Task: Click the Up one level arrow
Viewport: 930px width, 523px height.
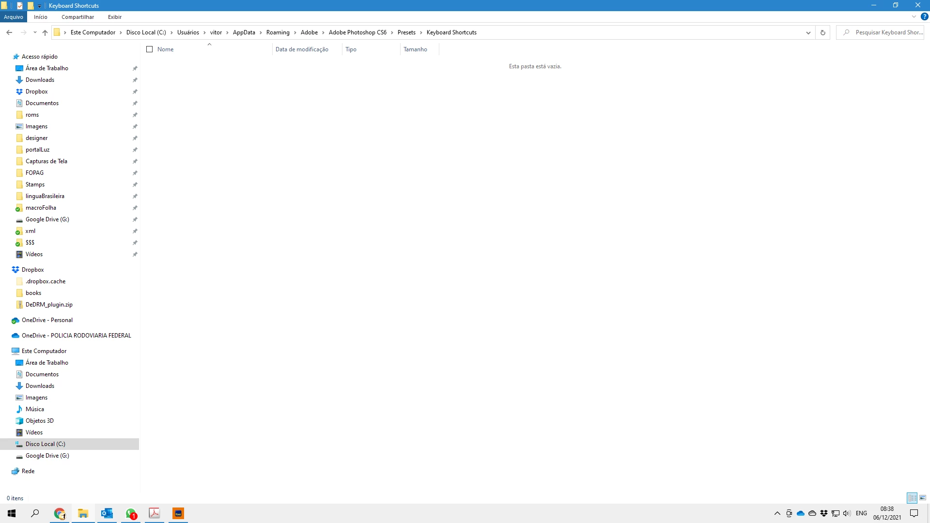Action: (x=45, y=32)
